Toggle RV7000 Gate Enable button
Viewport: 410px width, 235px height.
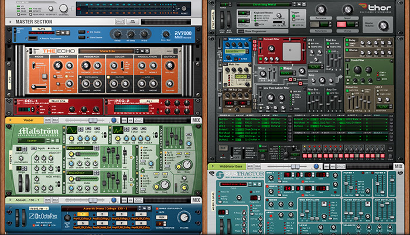82,37
